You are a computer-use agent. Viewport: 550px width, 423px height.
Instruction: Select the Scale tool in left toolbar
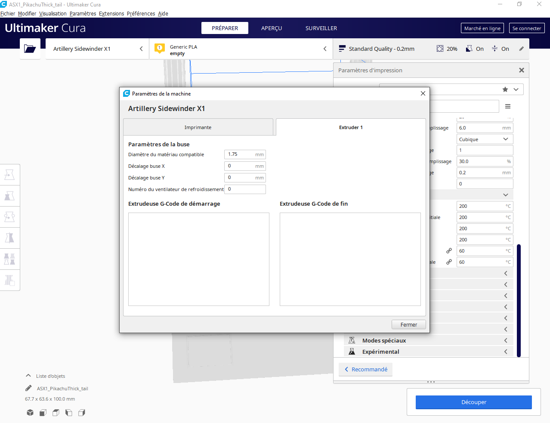point(9,196)
